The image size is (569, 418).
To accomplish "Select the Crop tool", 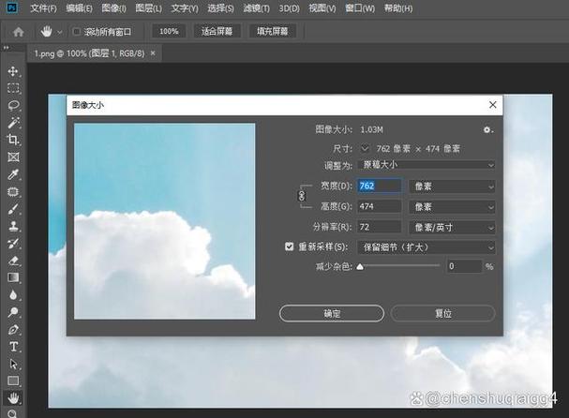I will (13, 140).
